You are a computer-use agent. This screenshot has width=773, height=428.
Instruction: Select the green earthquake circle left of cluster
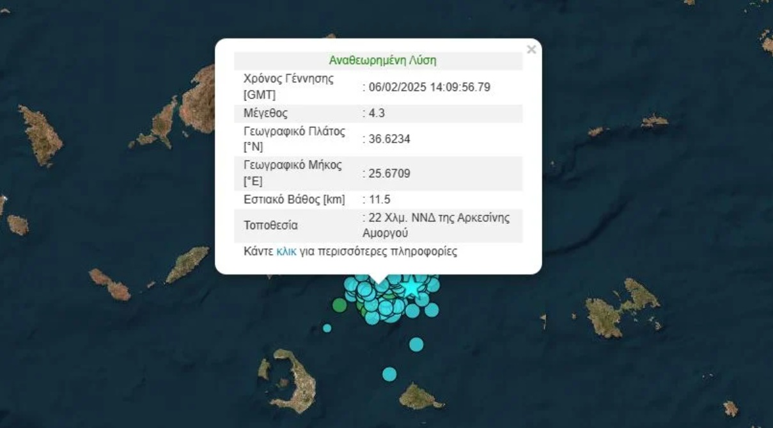click(340, 305)
